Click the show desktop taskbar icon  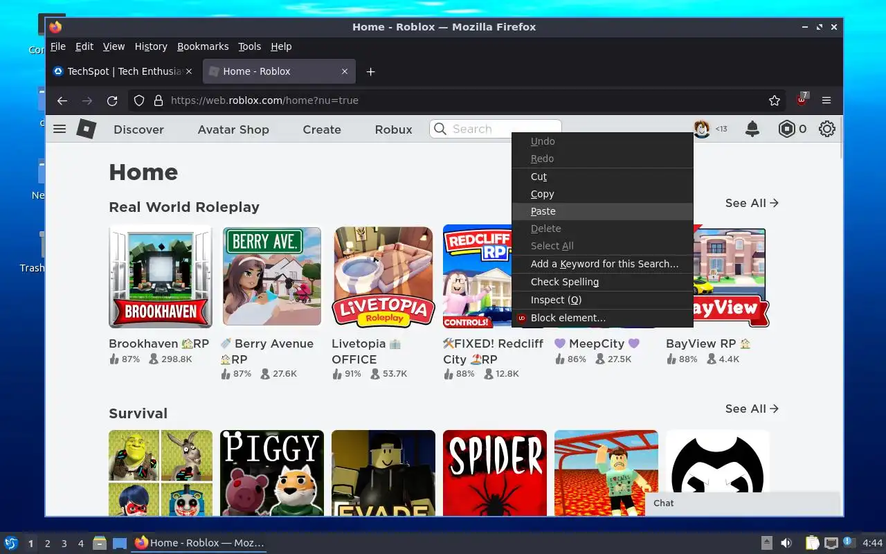[120, 543]
